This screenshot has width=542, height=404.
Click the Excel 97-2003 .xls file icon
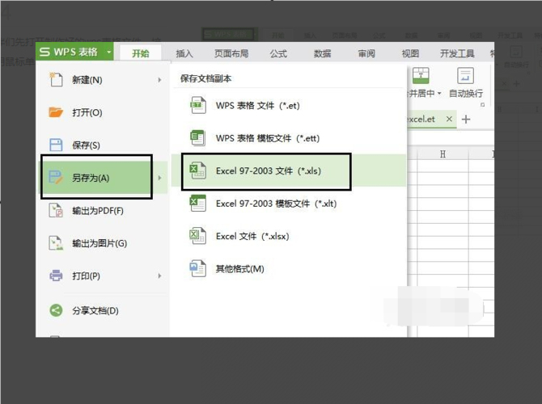pos(198,170)
